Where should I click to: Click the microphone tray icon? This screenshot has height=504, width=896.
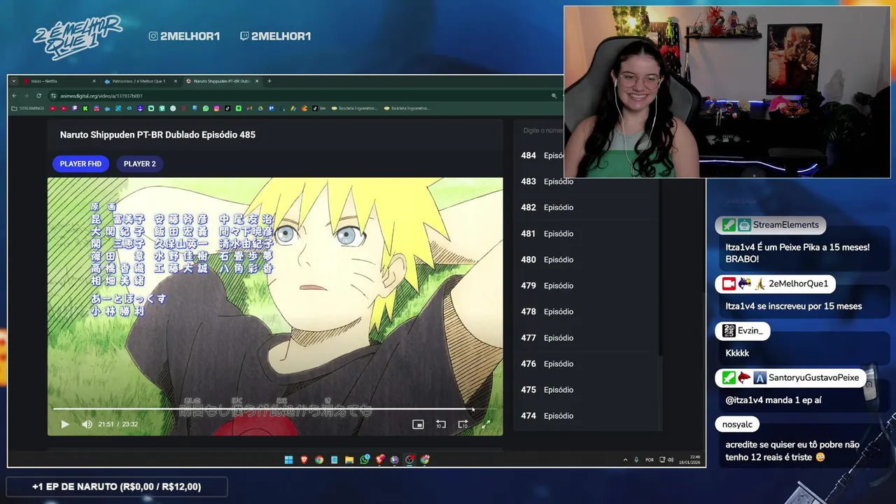[x=636, y=460]
